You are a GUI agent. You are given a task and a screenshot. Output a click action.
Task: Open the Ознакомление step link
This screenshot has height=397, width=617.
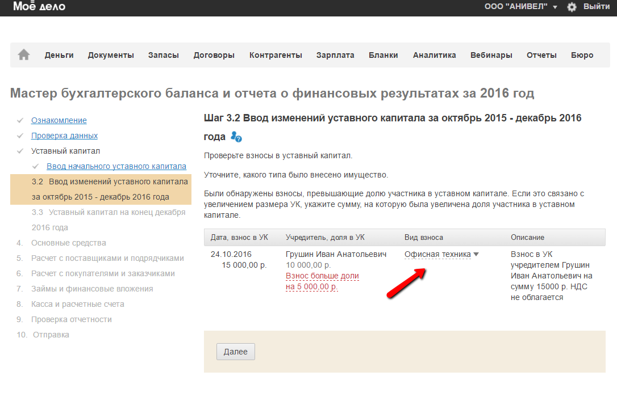click(59, 120)
